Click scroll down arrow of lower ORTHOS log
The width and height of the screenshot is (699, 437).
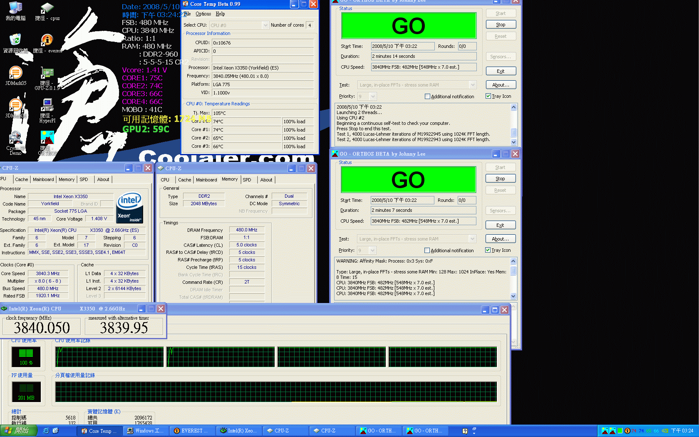513,296
